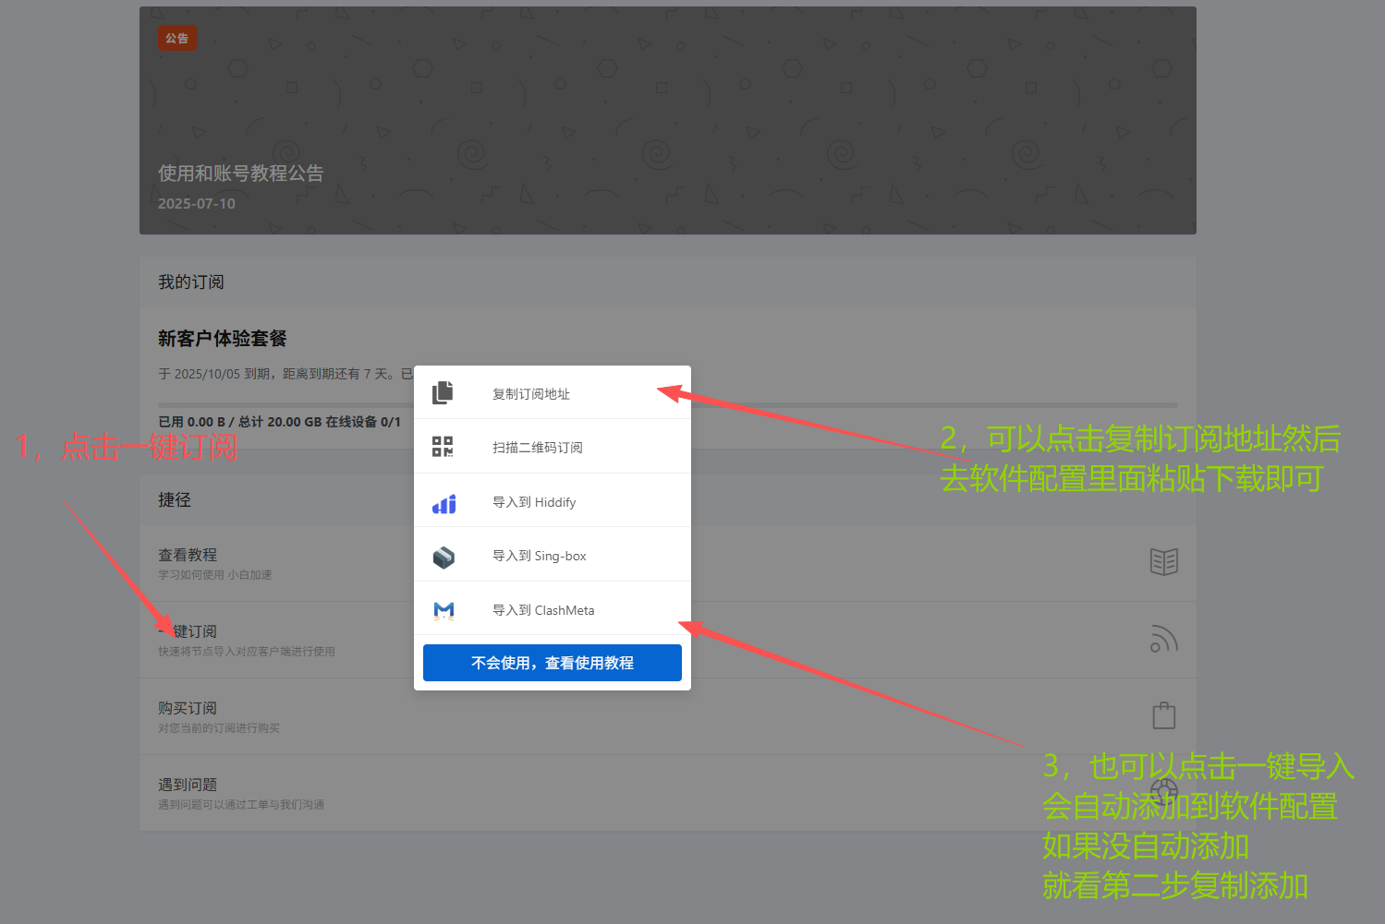Choose 导入到 Hiddify option
Viewport: 1385px width, 924px height.
(x=534, y=502)
